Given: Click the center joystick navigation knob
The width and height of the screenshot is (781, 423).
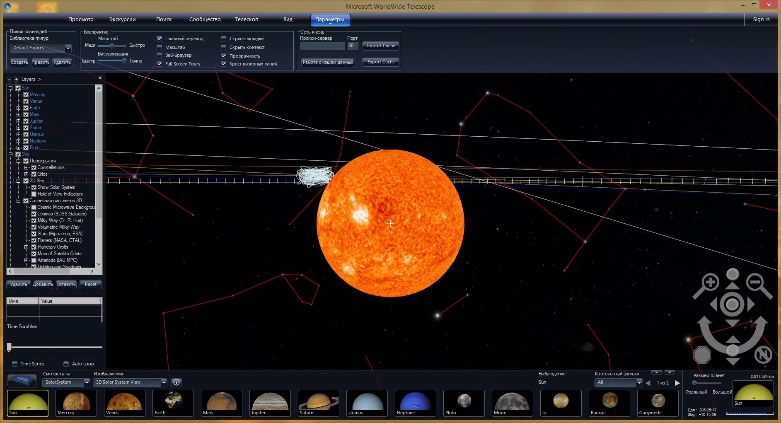Looking at the screenshot, I should [x=732, y=305].
